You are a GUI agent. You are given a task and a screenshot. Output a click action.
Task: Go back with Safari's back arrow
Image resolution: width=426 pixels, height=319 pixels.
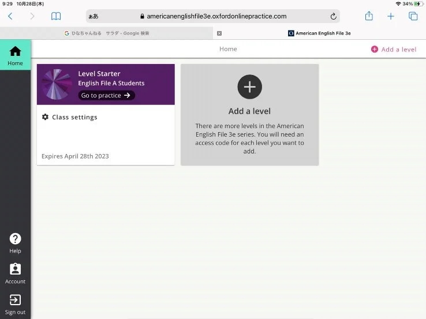[x=10, y=16]
